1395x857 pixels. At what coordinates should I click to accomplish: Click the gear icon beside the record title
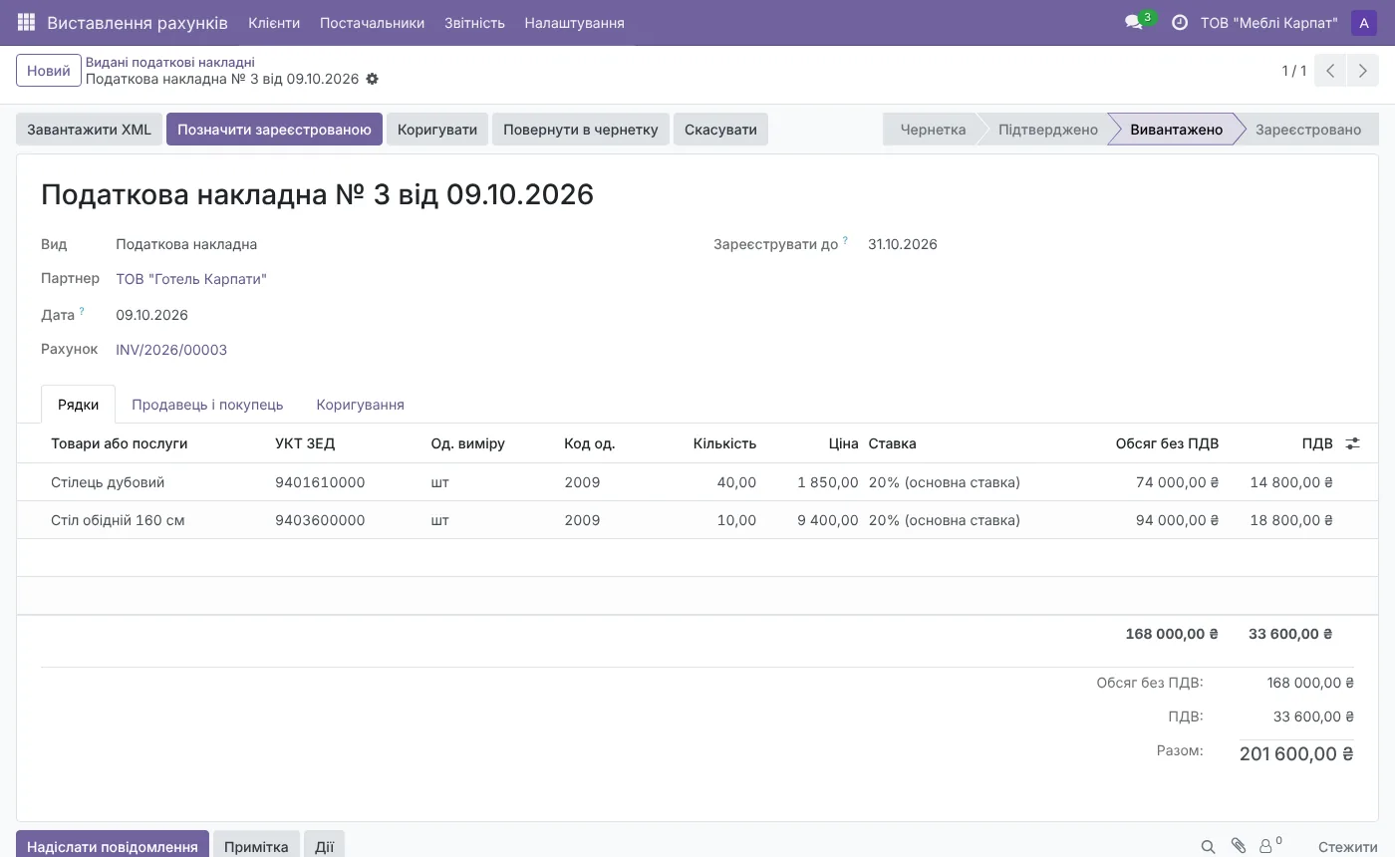(x=373, y=79)
